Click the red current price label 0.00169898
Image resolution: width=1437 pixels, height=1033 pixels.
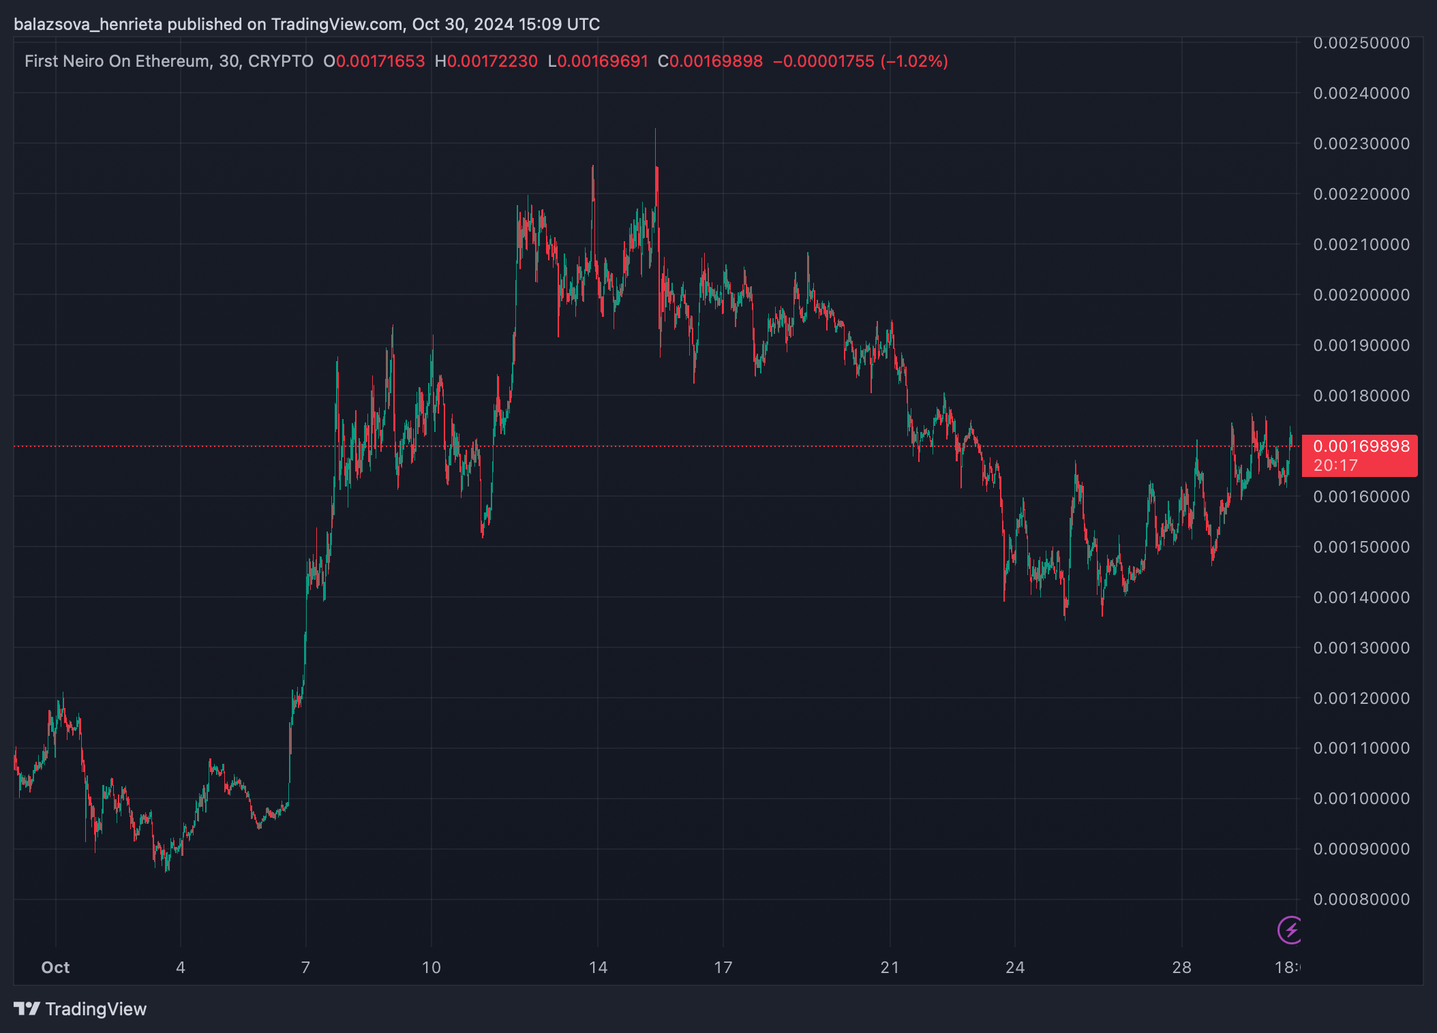[x=1361, y=446]
